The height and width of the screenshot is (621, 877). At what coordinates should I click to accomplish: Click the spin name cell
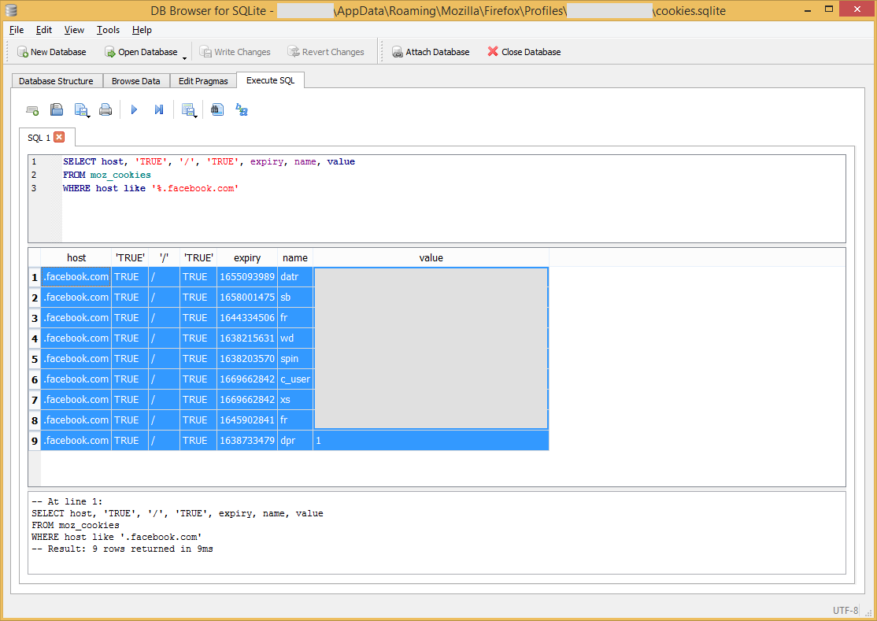(295, 359)
